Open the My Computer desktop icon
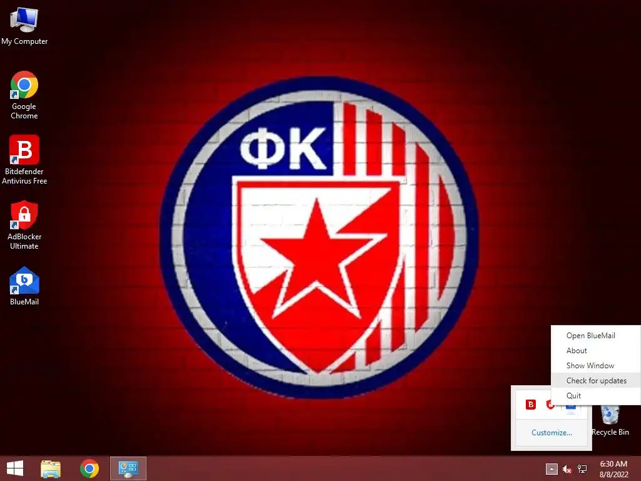This screenshot has width=641, height=481. [x=24, y=26]
